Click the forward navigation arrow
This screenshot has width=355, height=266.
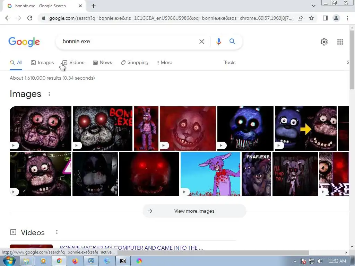coord(19,18)
